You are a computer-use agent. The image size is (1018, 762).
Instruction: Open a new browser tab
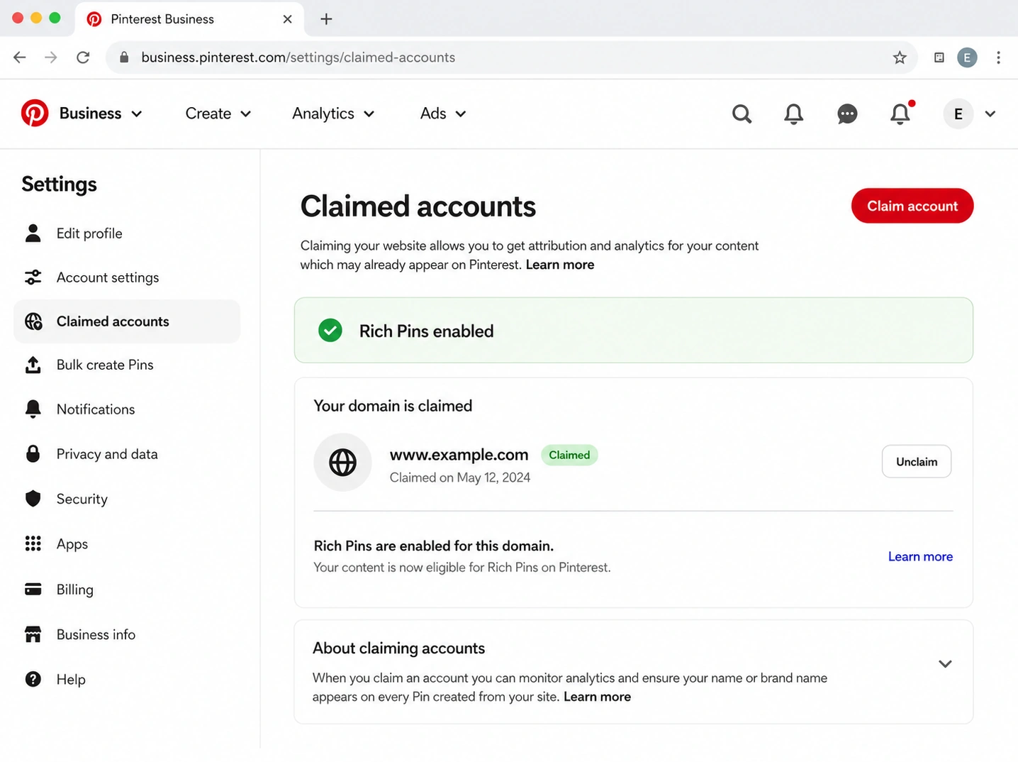tap(326, 19)
